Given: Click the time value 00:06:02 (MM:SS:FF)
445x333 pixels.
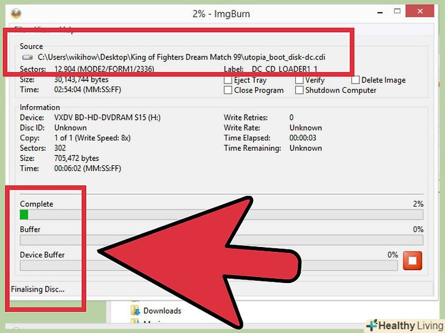Looking at the screenshot, I should [87, 168].
